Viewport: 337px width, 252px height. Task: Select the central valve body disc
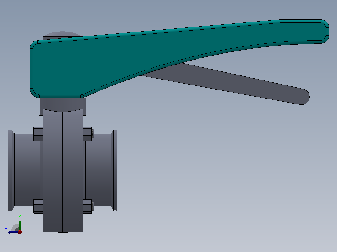pyautogui.click(x=63, y=171)
